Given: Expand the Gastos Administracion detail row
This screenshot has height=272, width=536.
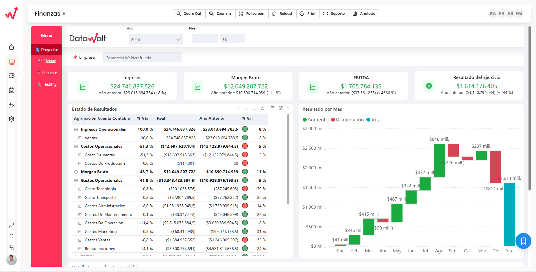Looking at the screenshot, I should [80, 206].
